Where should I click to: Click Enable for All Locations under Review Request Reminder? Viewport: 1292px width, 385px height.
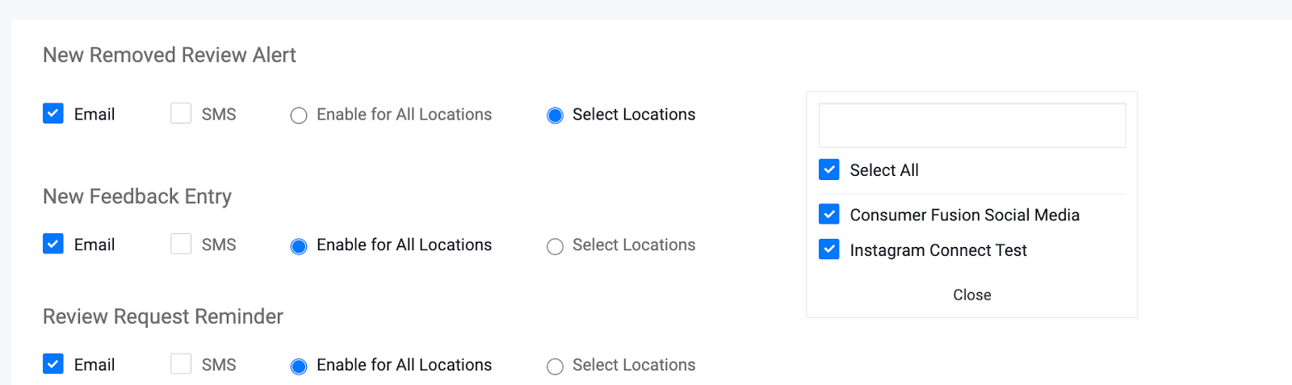click(x=299, y=366)
